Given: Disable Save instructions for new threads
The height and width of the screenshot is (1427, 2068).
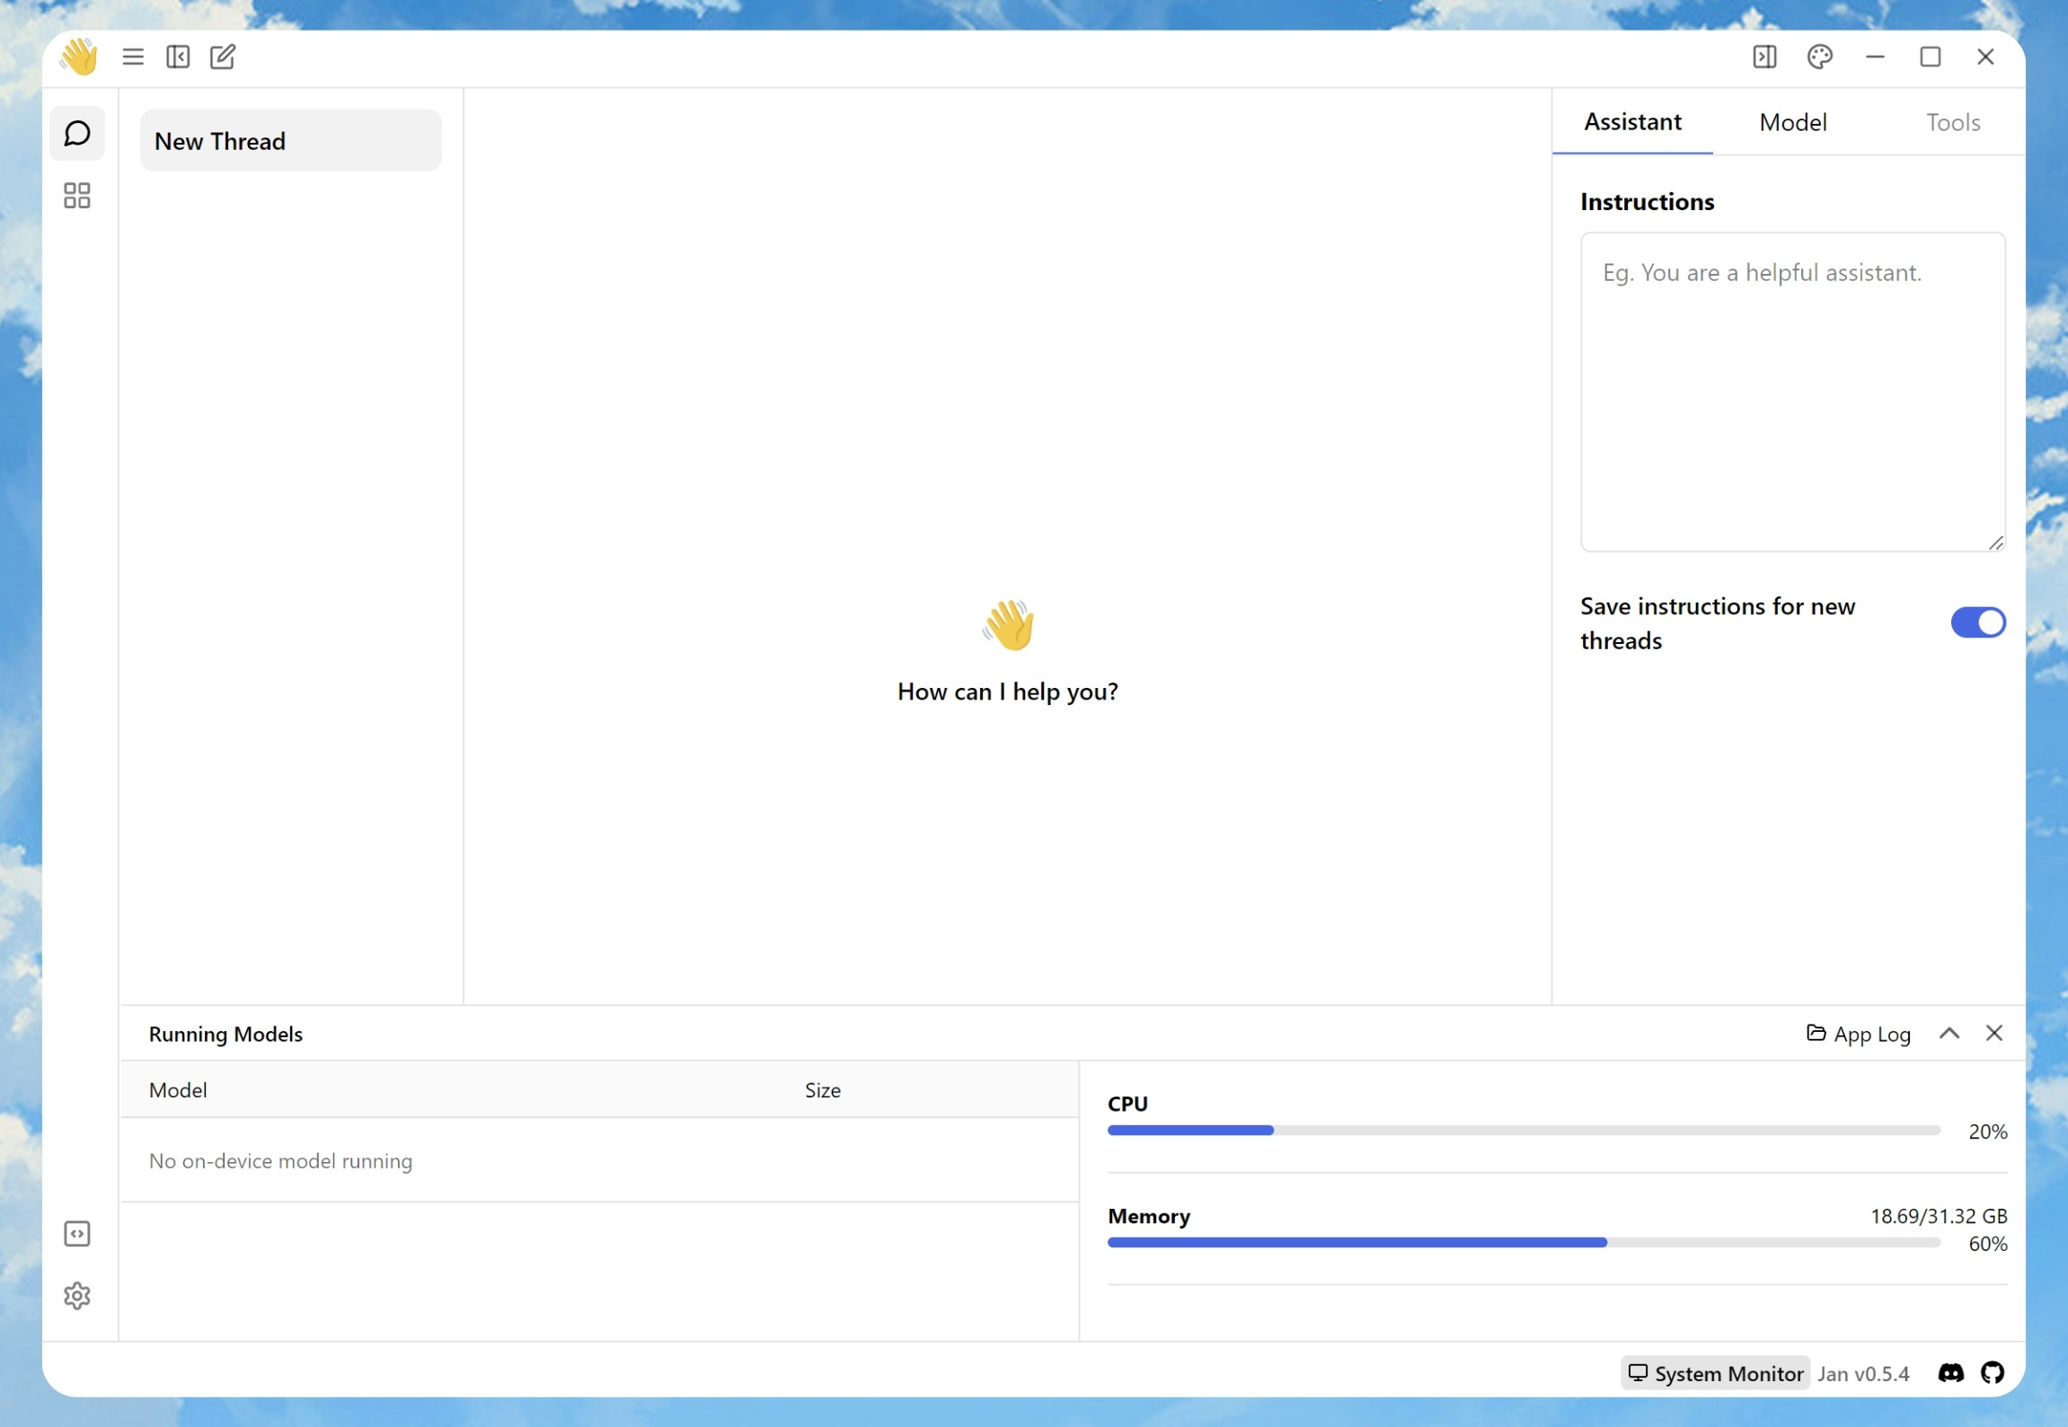Looking at the screenshot, I should 1977,622.
